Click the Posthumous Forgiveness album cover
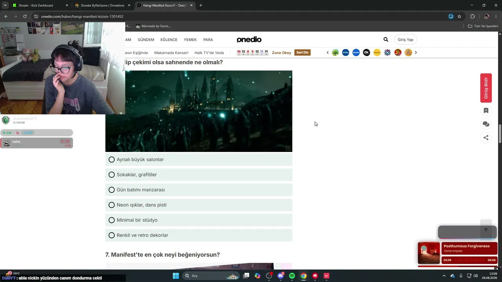The height and width of the screenshot is (282, 502). coord(429,253)
